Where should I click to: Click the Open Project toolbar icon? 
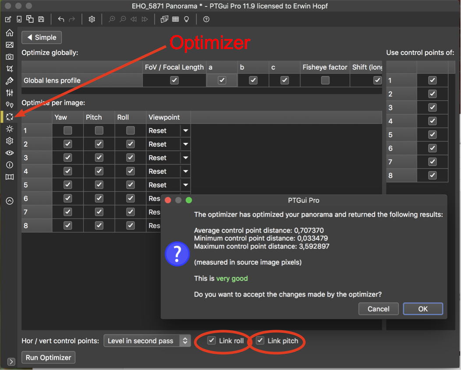(19, 19)
